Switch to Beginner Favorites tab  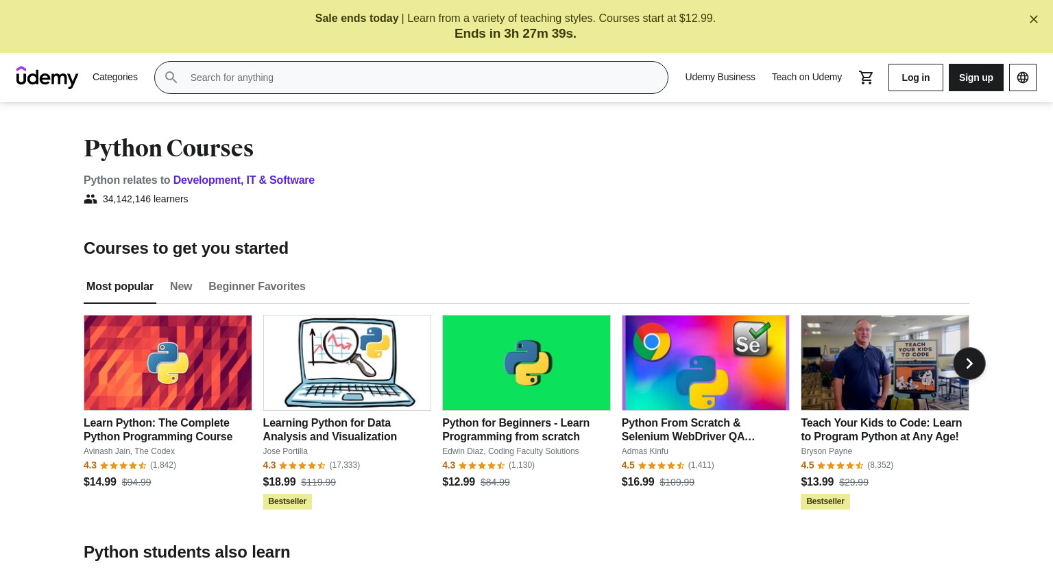257,287
